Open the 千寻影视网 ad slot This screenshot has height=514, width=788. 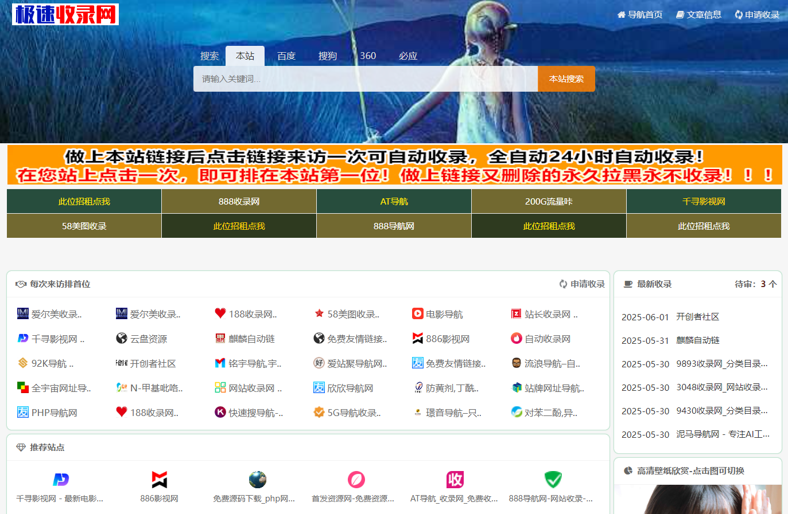point(704,202)
